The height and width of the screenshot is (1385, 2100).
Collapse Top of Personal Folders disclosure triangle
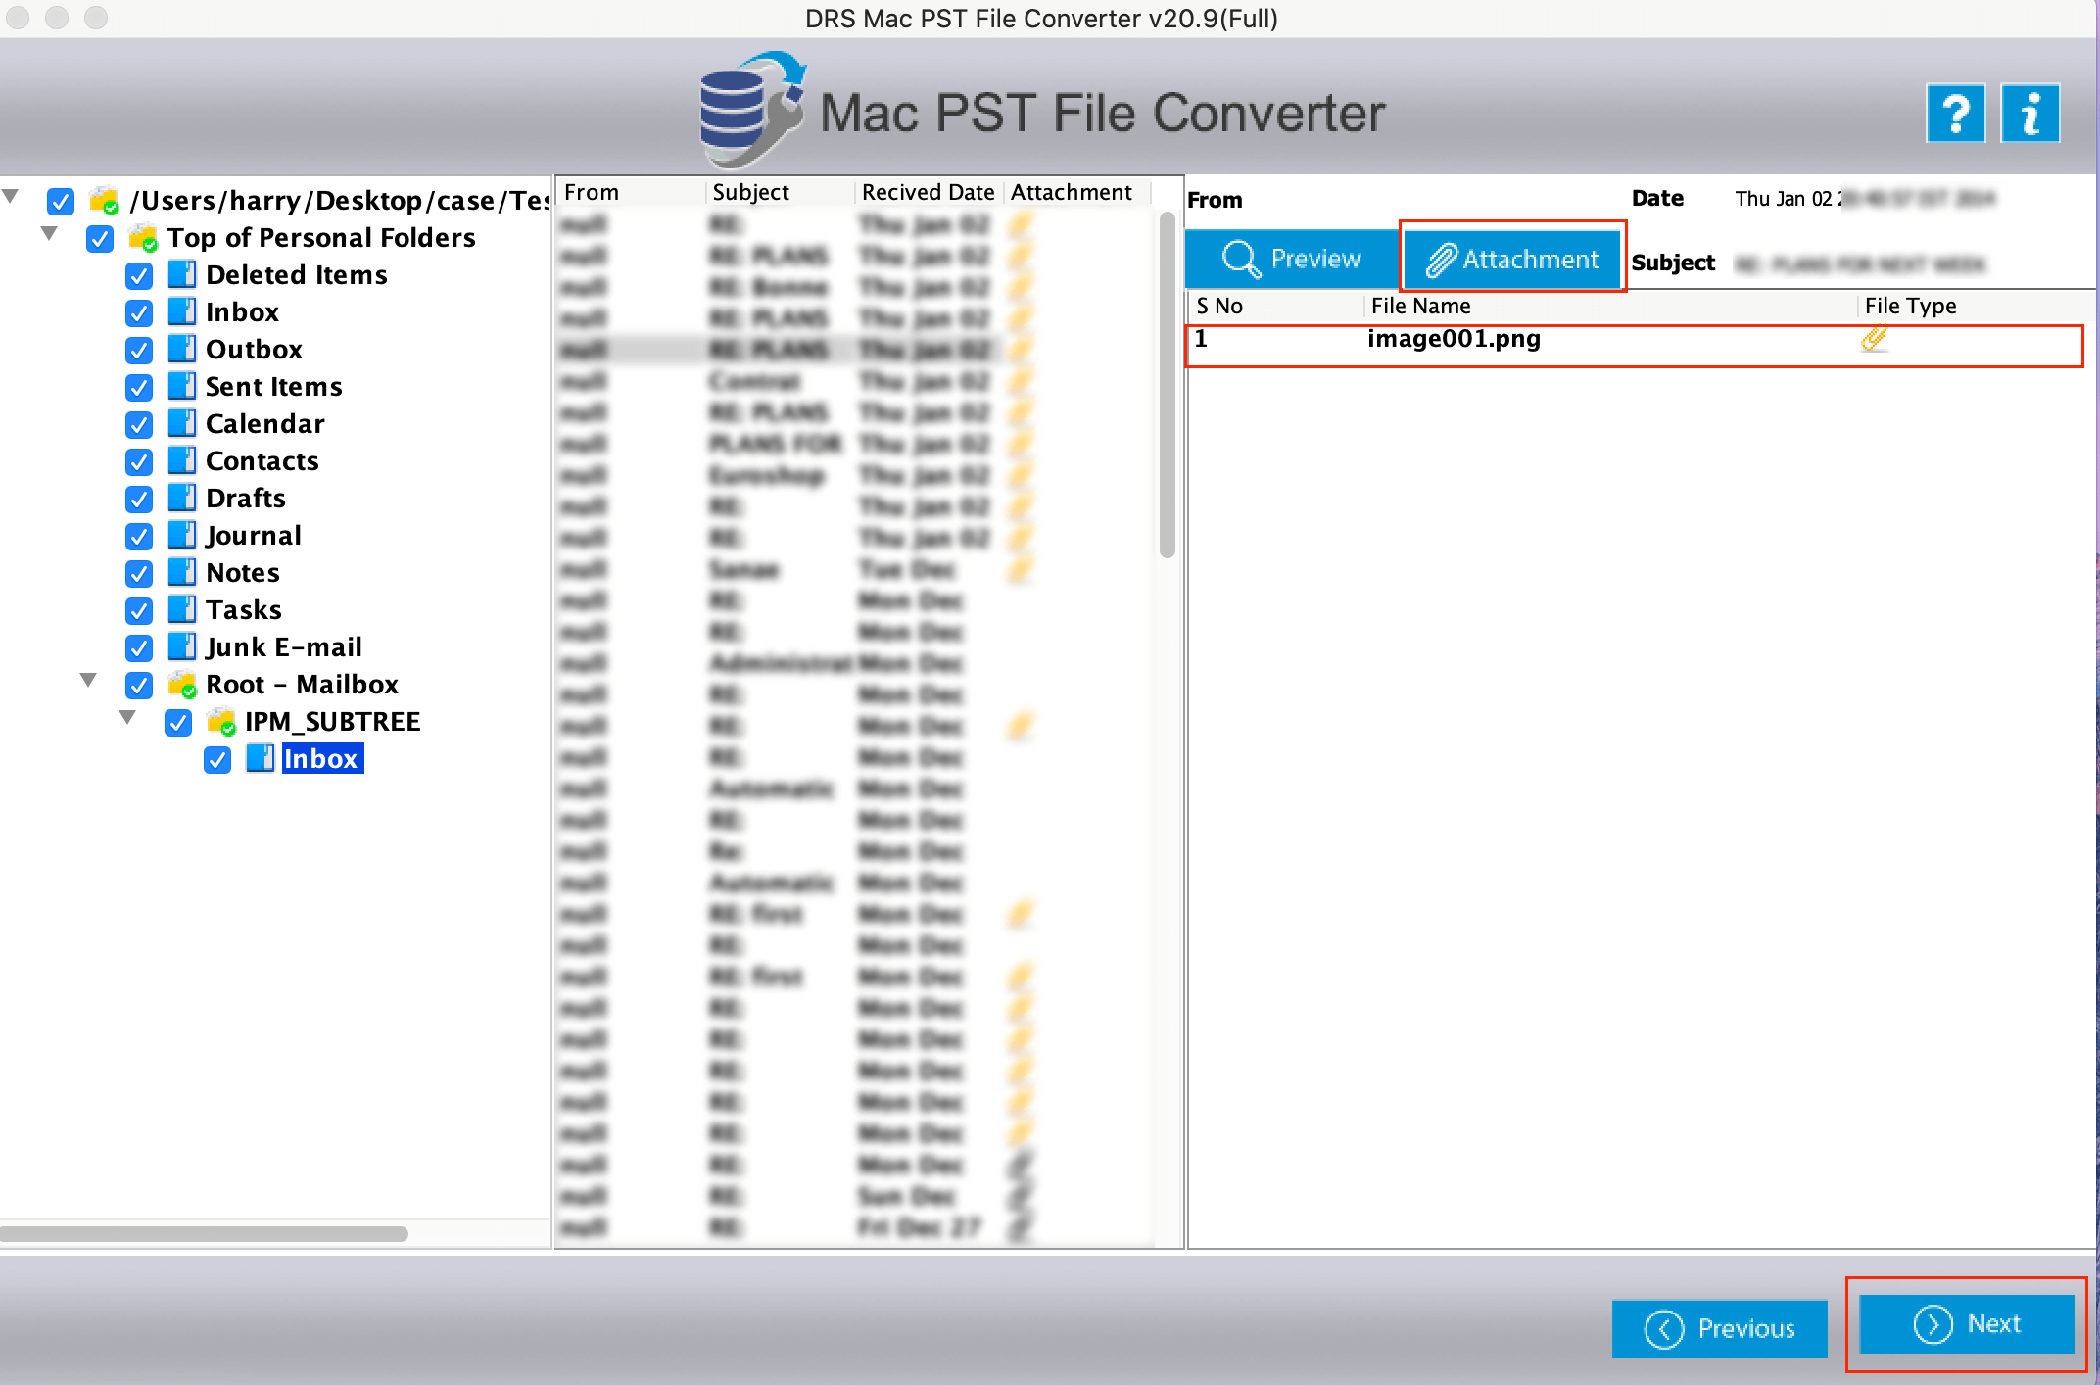(x=49, y=233)
